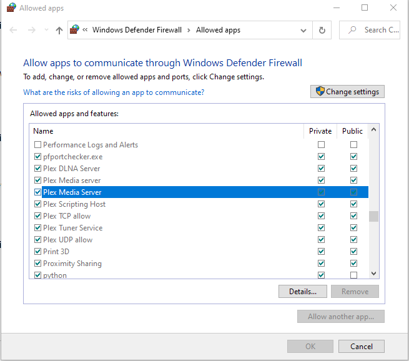Viewport: 409px width, 361px height.
Task: Toggle Private checkbox for Plex TCP allow
Action: point(321,215)
